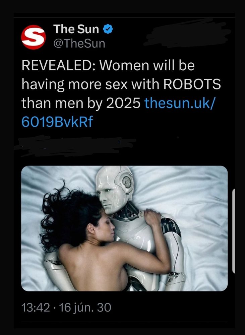Click the gear mechanism on robot's ear
The image size is (245, 335).
tap(127, 182)
